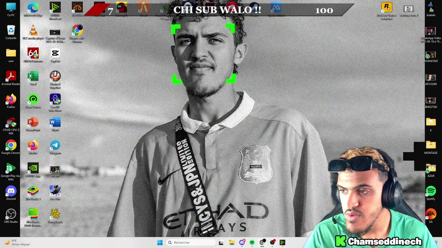This screenshot has height=248, width=442.
Task: Open EaseUS VoiceWave shortcut
Action: click(55, 103)
